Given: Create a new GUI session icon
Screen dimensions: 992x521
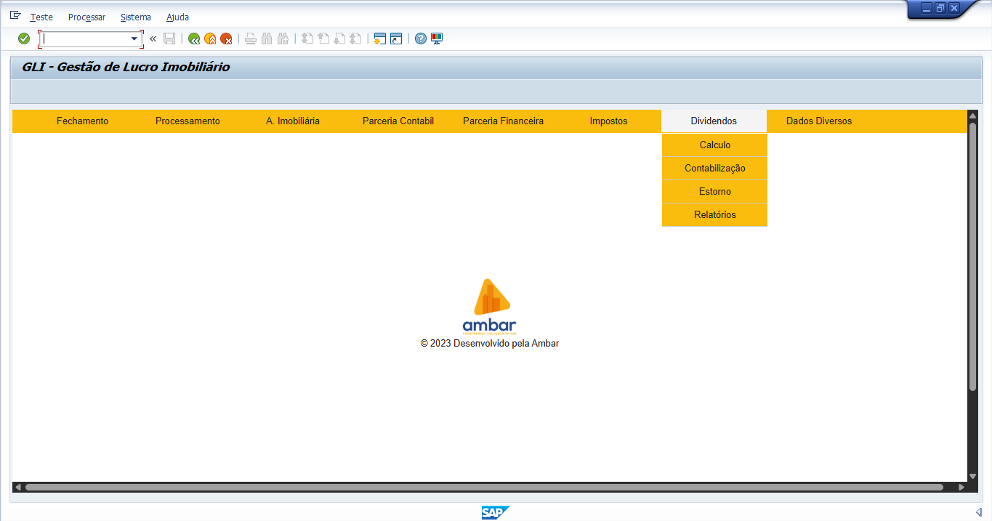Looking at the screenshot, I should (379, 39).
